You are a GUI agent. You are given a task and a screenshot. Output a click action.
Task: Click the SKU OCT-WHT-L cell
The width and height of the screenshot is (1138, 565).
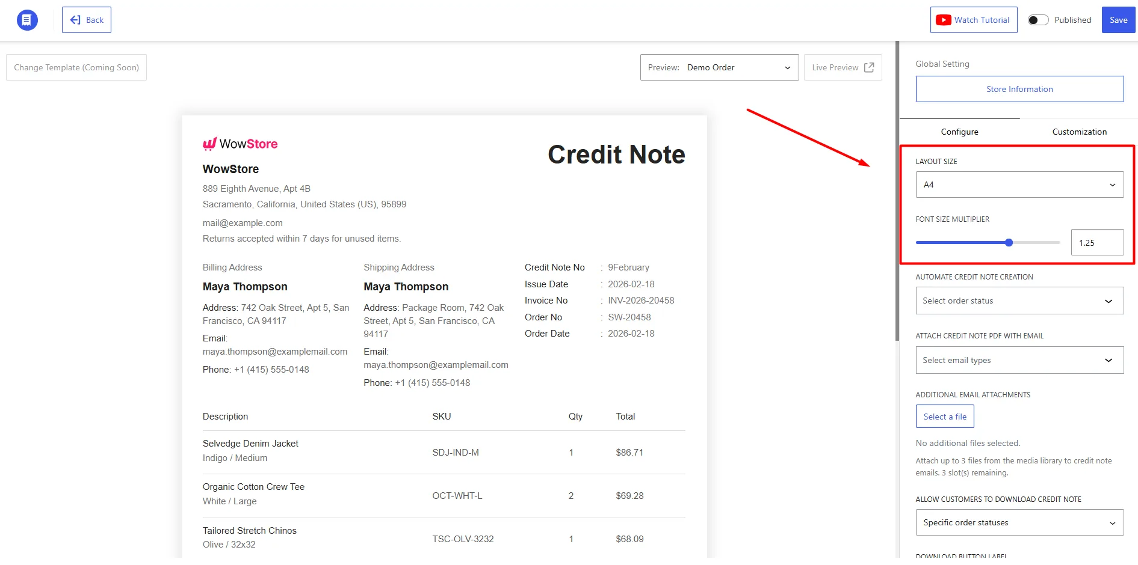[457, 496]
